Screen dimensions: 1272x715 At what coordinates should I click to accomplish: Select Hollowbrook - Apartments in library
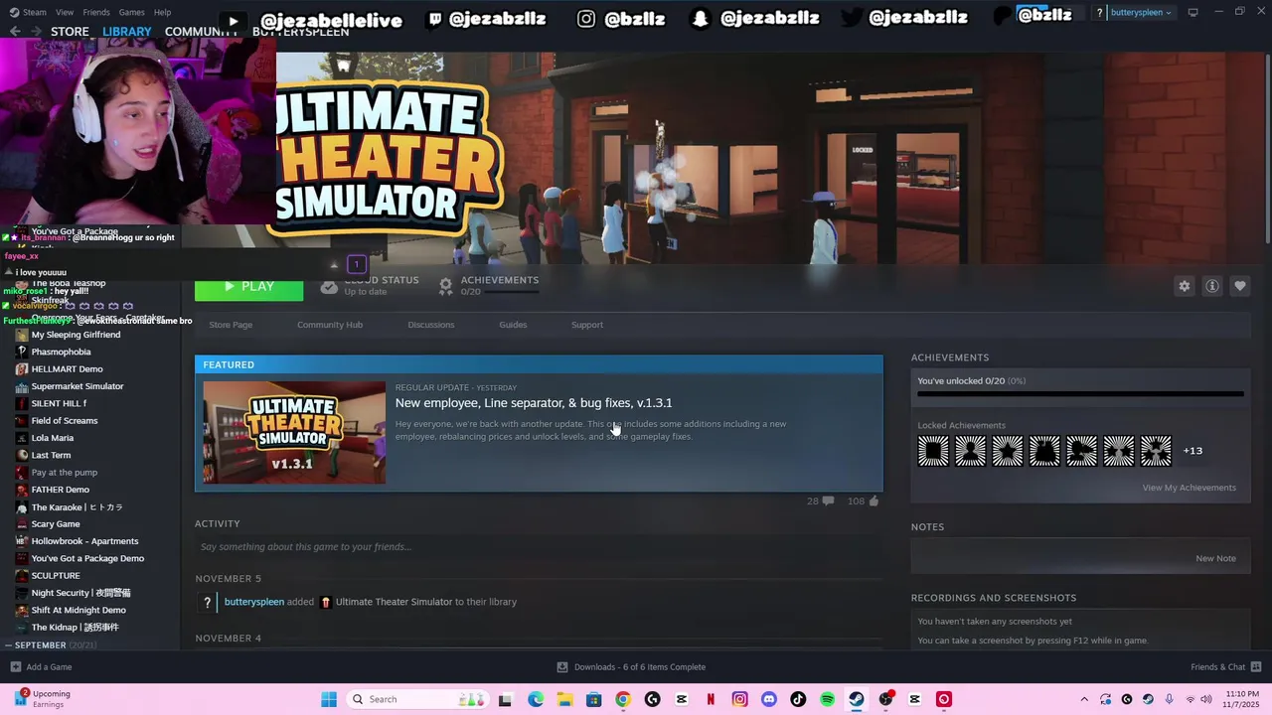click(84, 541)
